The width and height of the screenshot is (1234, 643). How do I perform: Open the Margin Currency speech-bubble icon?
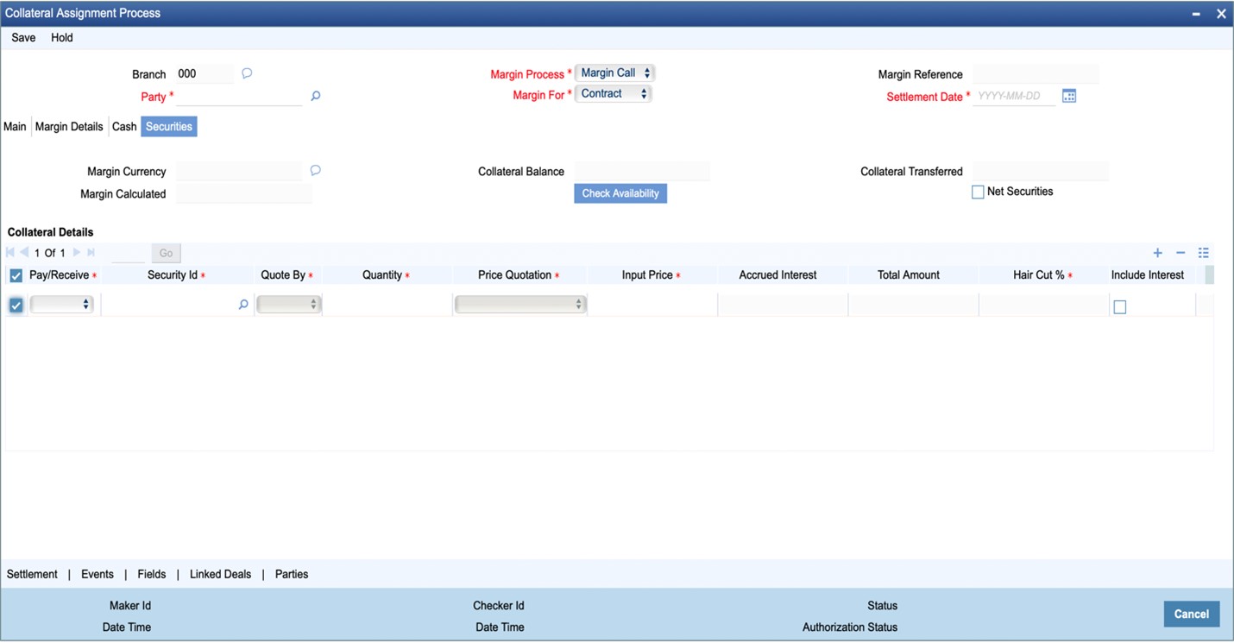point(316,170)
